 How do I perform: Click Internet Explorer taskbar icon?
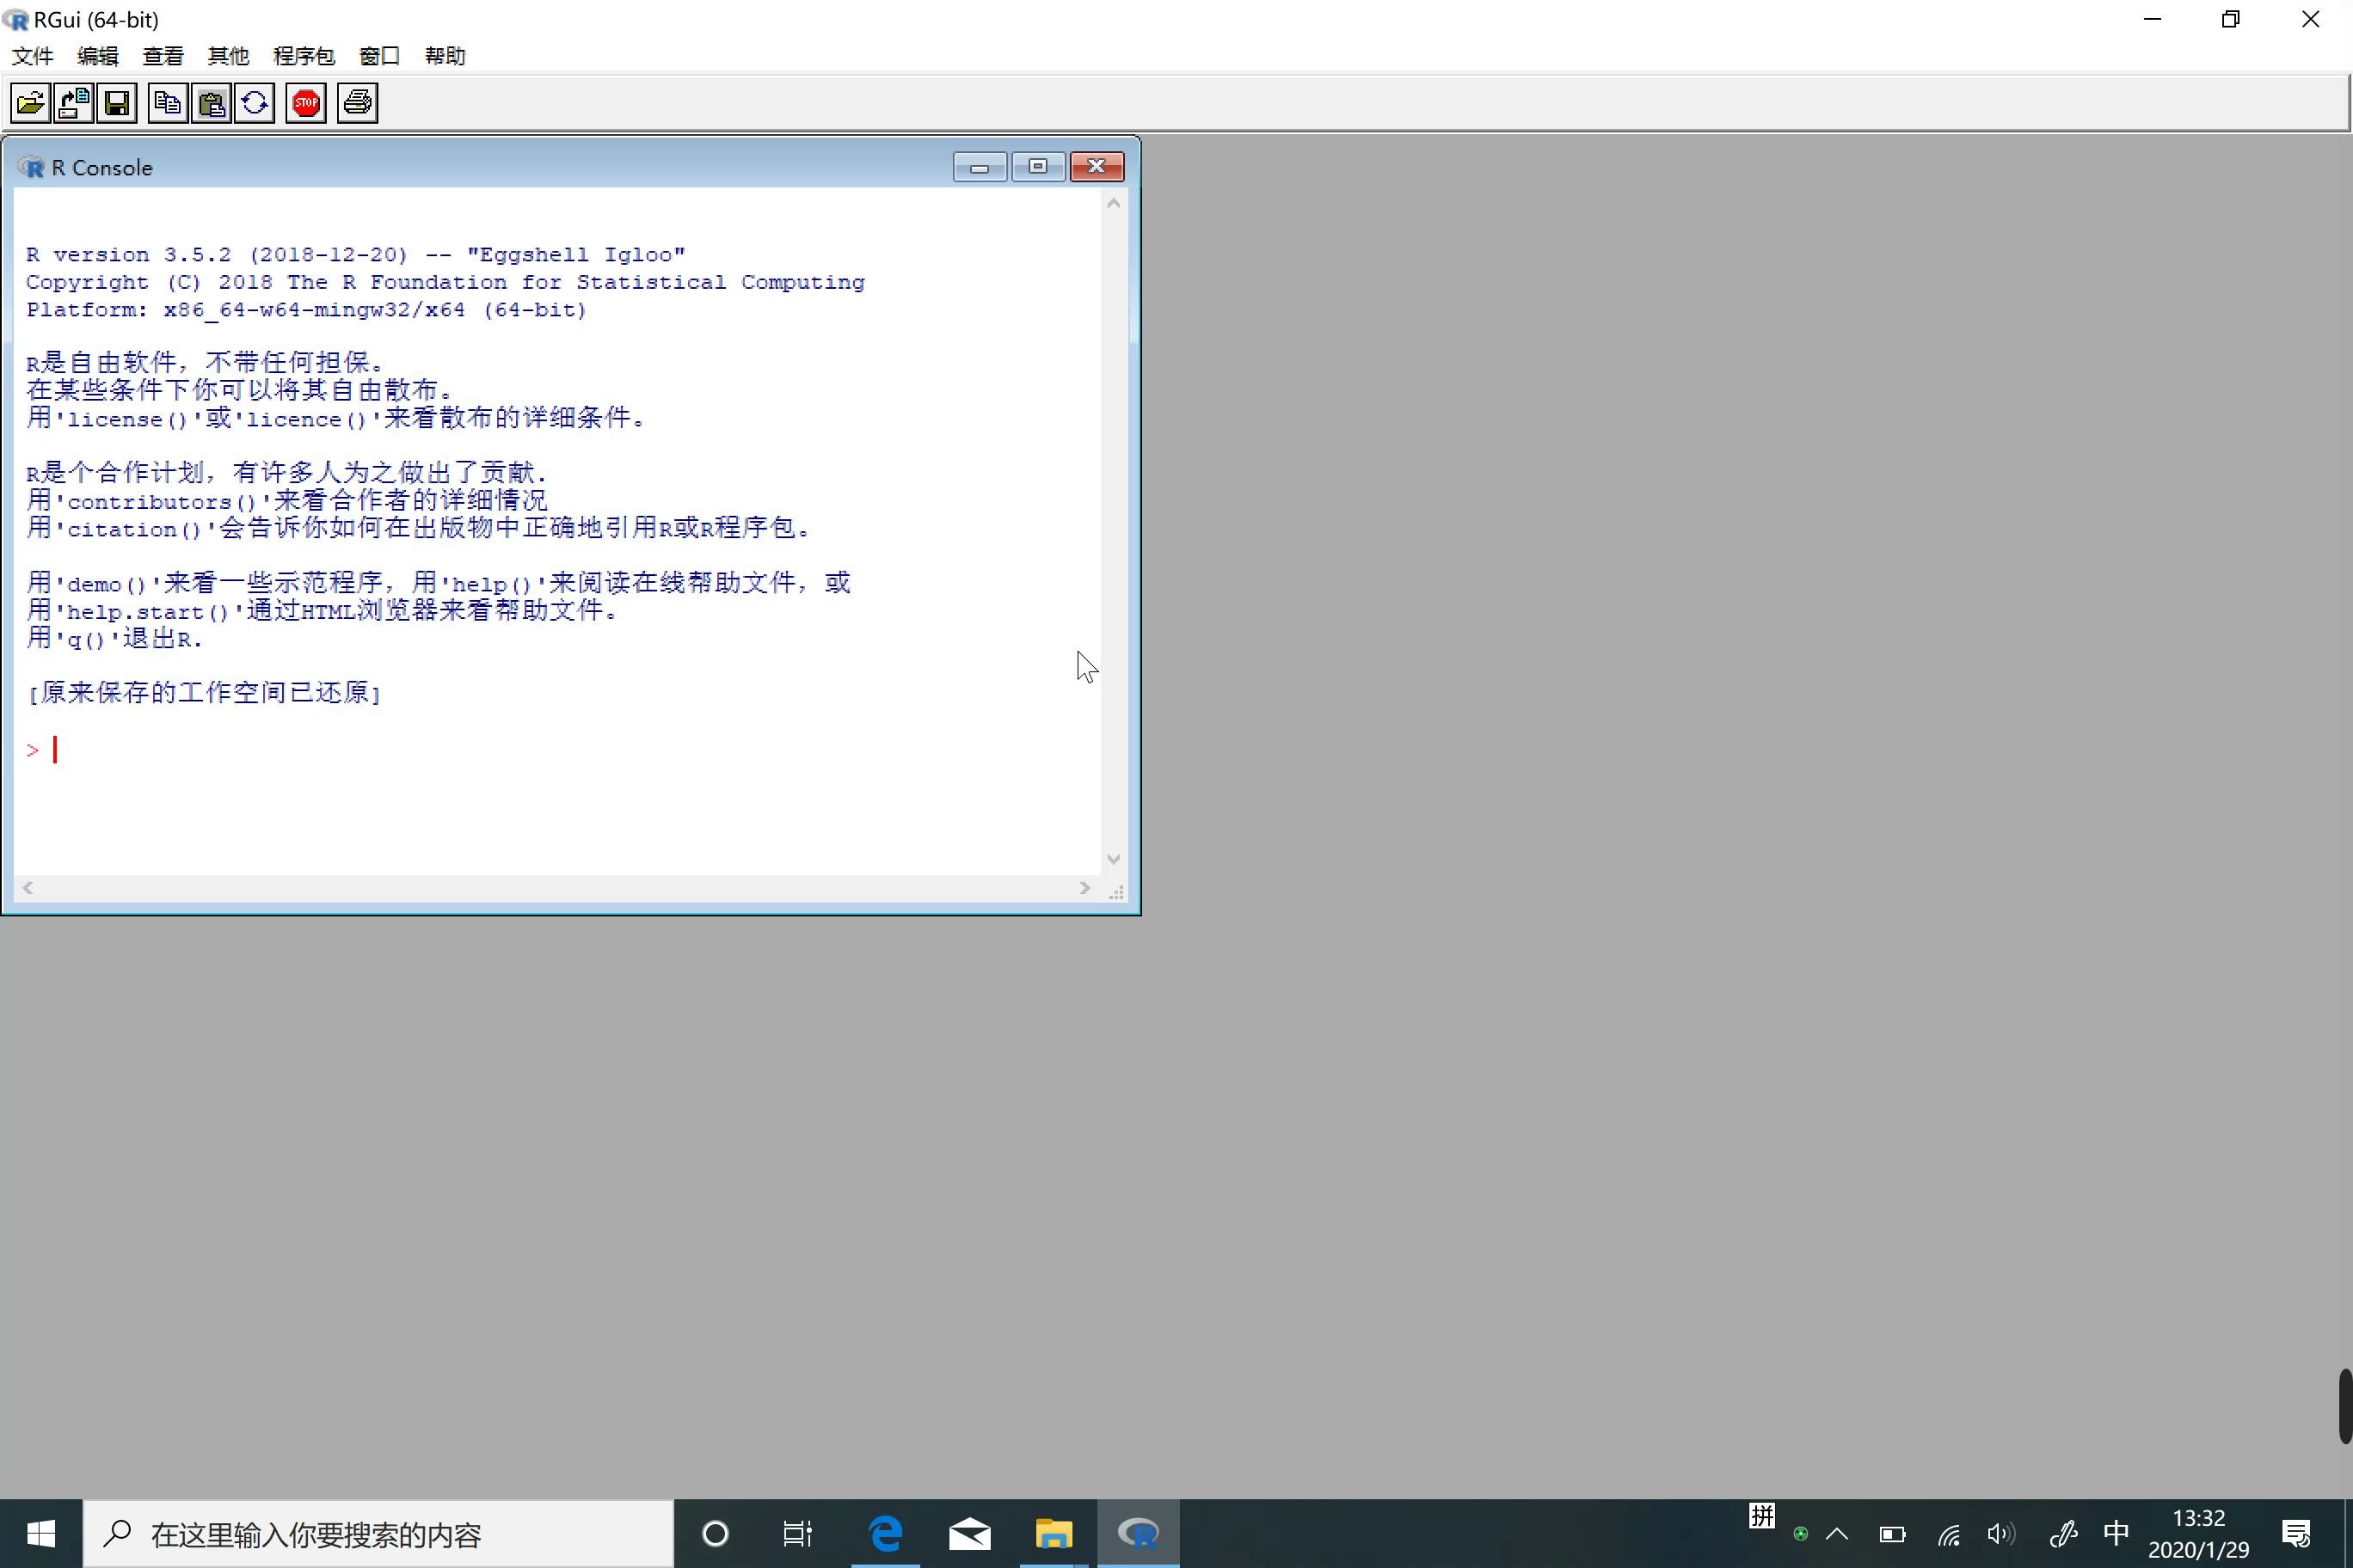click(x=884, y=1533)
